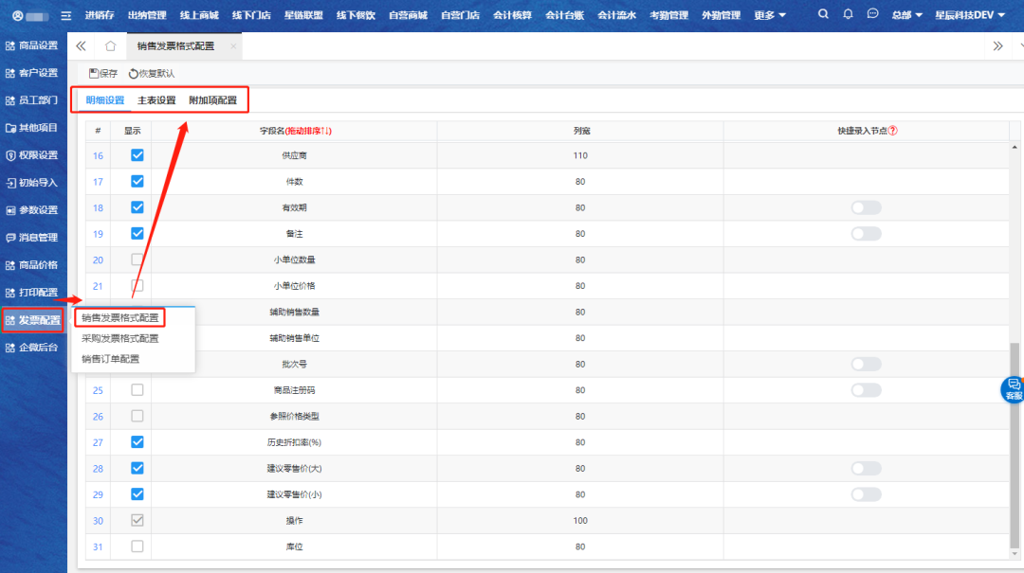Select 采购发票格式配置 from the submenu

119,338
